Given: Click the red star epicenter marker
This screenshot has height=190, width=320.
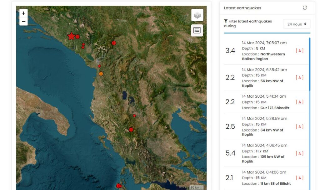Looking at the screenshot, I should click(71, 36).
